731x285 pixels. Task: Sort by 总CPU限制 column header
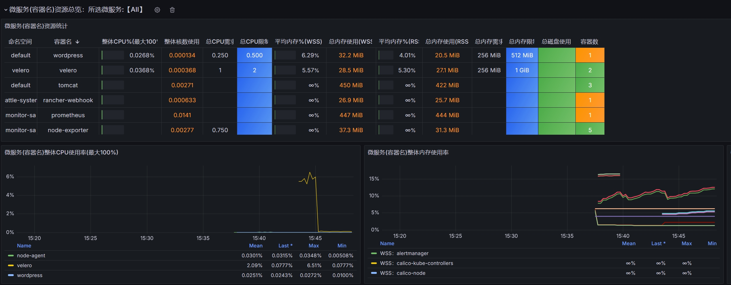[254, 42]
